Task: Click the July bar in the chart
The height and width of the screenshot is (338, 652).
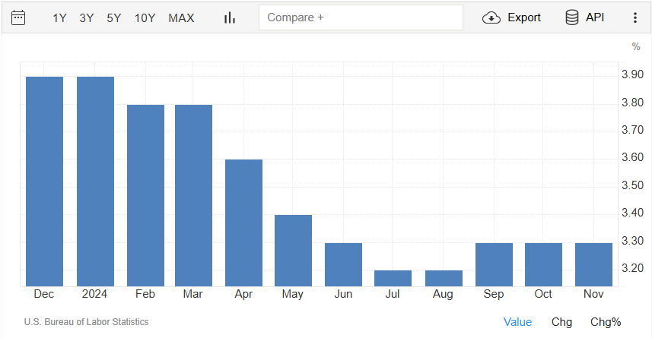Action: (x=393, y=278)
